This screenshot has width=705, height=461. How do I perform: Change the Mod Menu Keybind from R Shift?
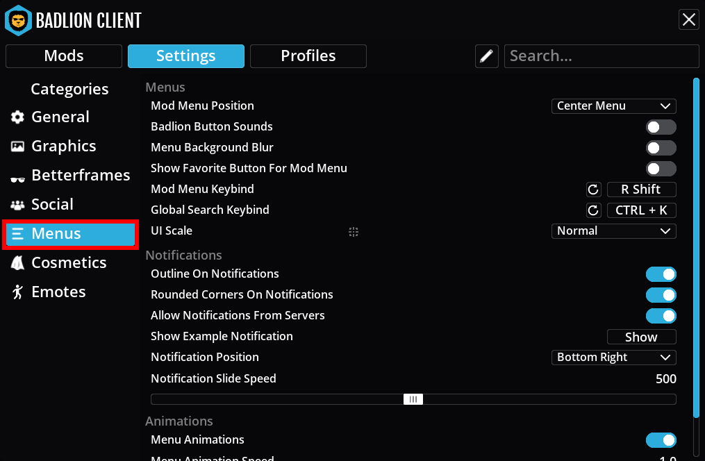pos(641,189)
